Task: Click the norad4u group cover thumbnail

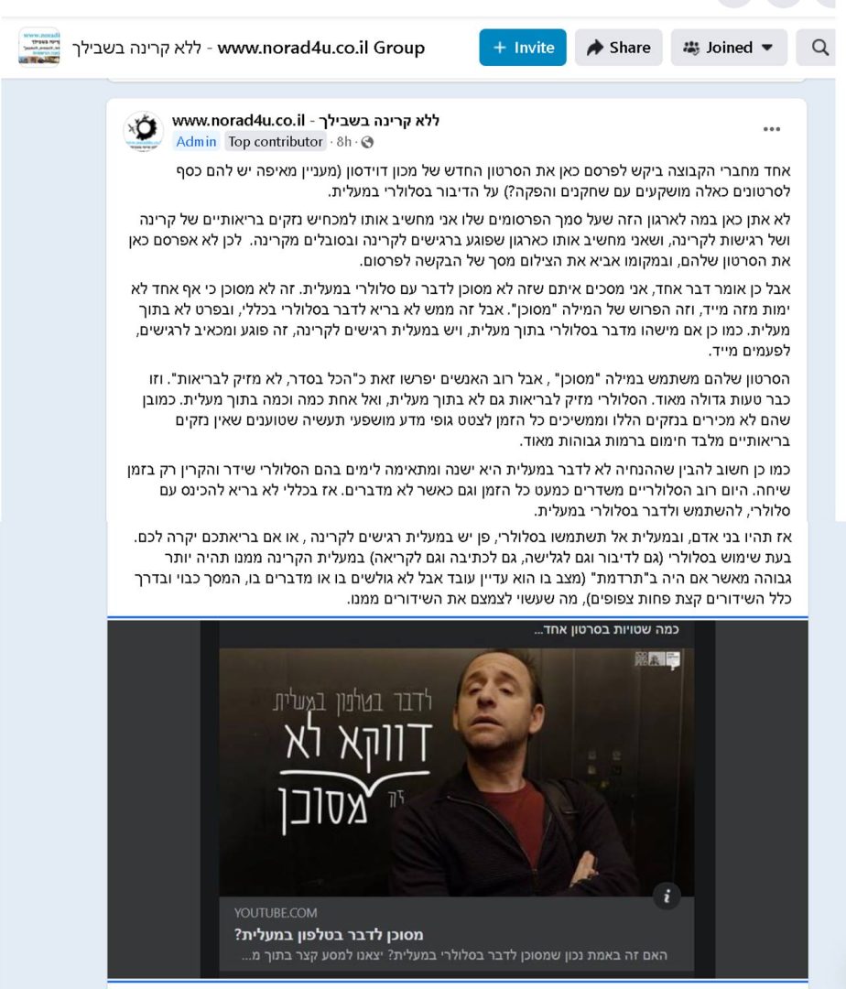Action: (x=39, y=46)
